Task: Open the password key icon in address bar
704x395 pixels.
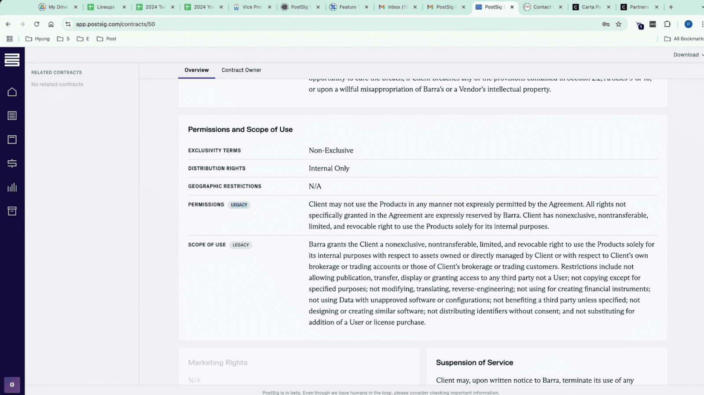Action: click(x=606, y=24)
